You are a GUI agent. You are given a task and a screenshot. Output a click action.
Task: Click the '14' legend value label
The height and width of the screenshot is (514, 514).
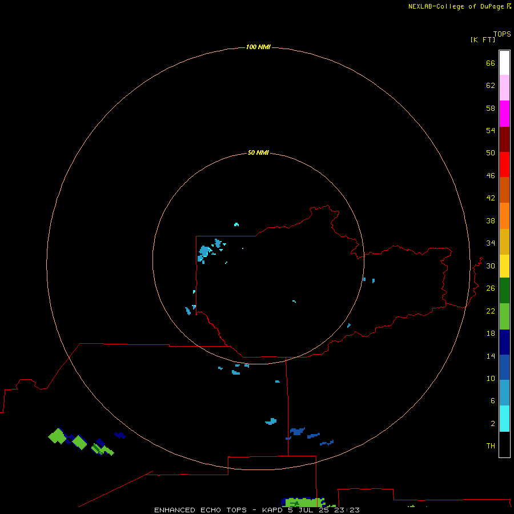pyautogui.click(x=491, y=356)
